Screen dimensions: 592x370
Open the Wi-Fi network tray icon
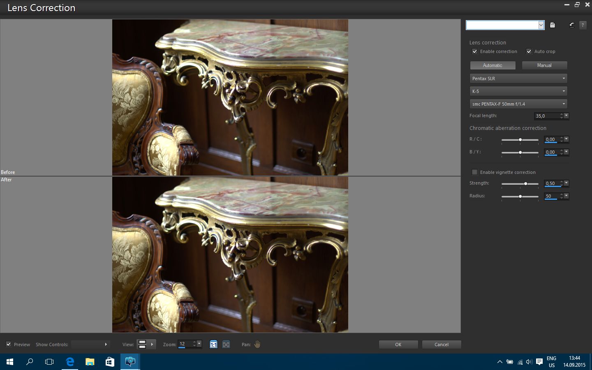tap(520, 362)
